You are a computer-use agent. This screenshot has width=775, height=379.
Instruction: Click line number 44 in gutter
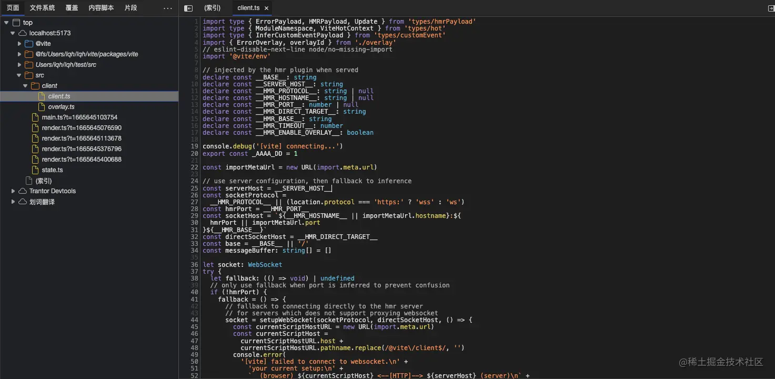(x=195, y=320)
